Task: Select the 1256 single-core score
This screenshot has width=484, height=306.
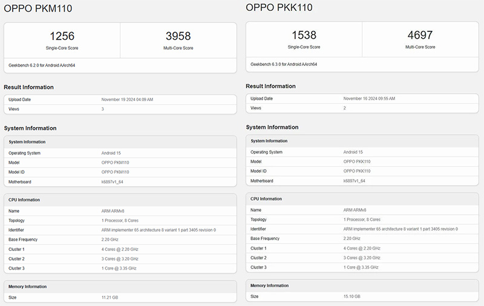Action: (x=62, y=36)
